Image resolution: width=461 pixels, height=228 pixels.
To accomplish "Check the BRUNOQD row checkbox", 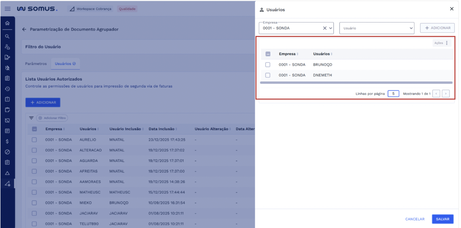I will (x=268, y=65).
